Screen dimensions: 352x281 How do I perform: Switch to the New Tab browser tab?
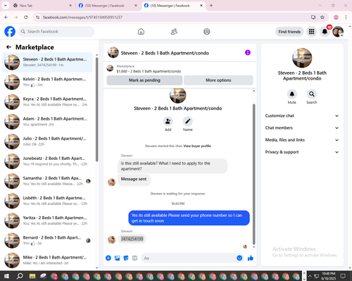point(42,6)
